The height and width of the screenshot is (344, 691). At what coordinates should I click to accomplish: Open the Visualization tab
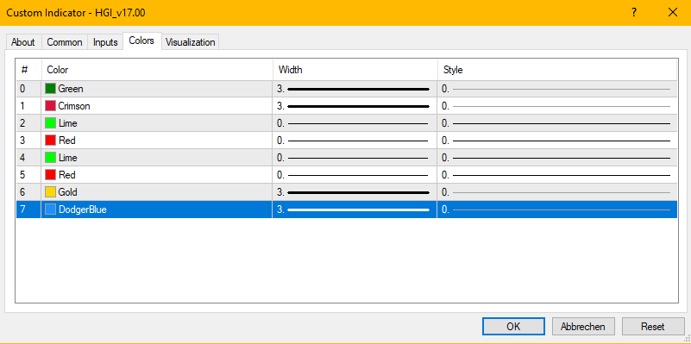[x=191, y=42]
